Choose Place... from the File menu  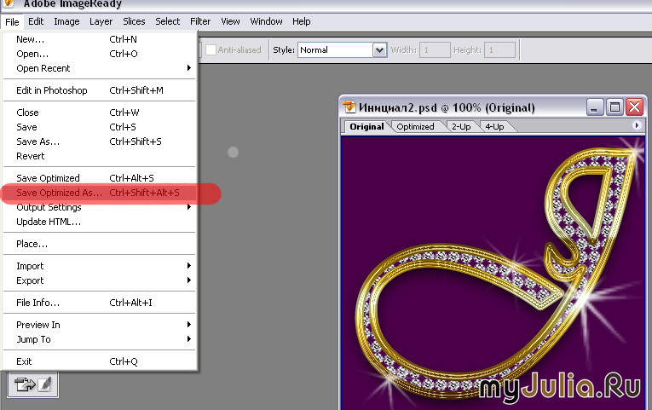pyautogui.click(x=99, y=244)
